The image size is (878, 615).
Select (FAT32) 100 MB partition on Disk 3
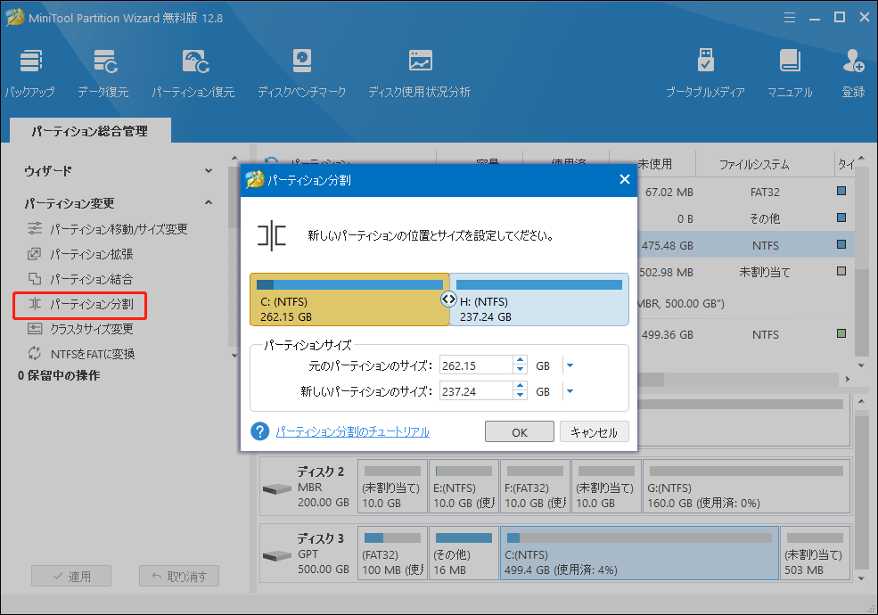(392, 553)
